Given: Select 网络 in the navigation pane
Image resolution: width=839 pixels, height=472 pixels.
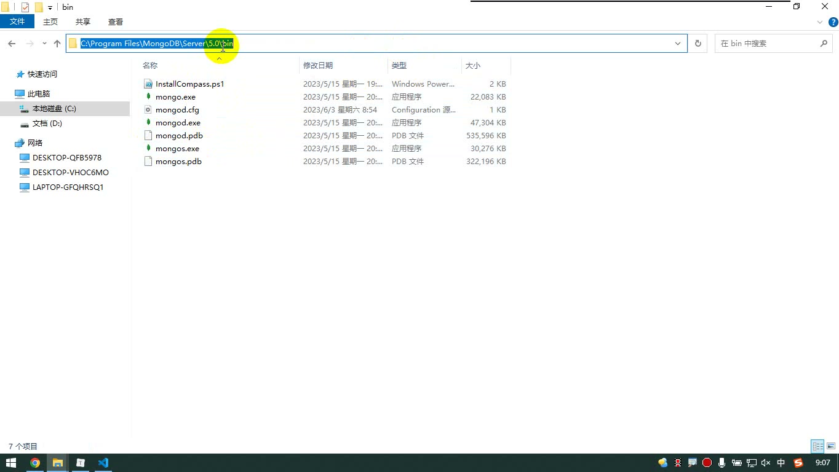Looking at the screenshot, I should pos(35,143).
